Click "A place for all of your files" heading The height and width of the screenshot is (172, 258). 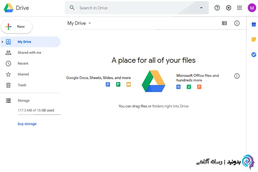point(153,60)
